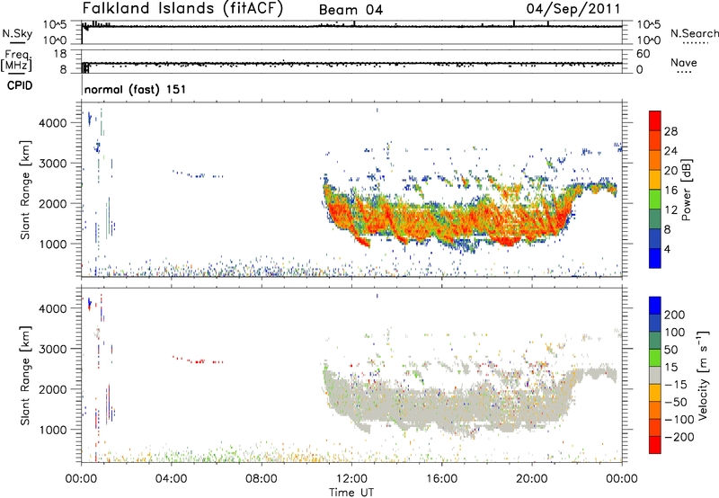Screen dimensions: 719x498
Task: Click the "2000" tick label on the velocity panel
Action: [x=53, y=389]
